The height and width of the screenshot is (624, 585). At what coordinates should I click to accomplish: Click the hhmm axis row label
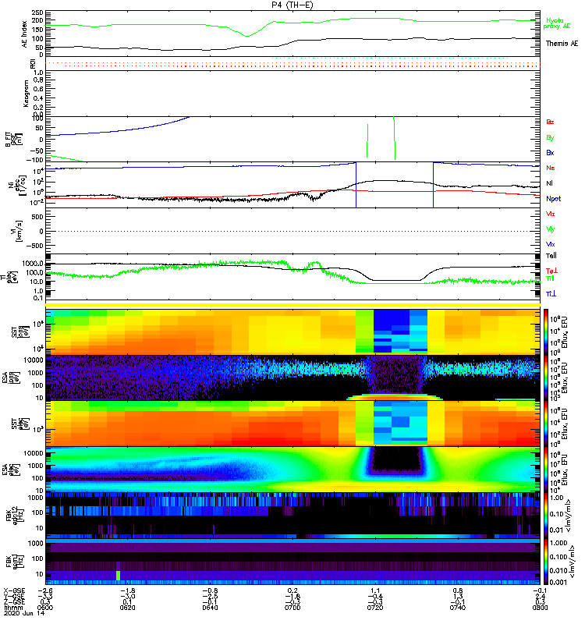tap(12, 608)
